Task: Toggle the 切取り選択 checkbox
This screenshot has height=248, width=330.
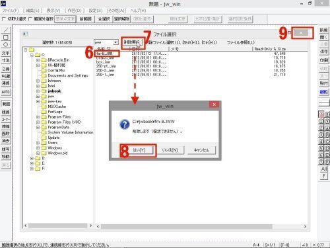Action: [x=3, y=19]
